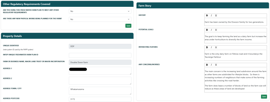Click the Property Details panel header

[67, 36]
